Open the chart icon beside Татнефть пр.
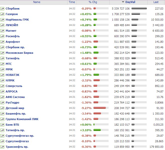Screen dimensions: 165x150 click(2, 130)
